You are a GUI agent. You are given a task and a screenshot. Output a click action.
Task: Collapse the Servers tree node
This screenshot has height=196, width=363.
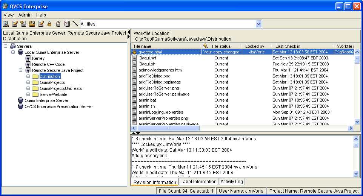pos(6,46)
